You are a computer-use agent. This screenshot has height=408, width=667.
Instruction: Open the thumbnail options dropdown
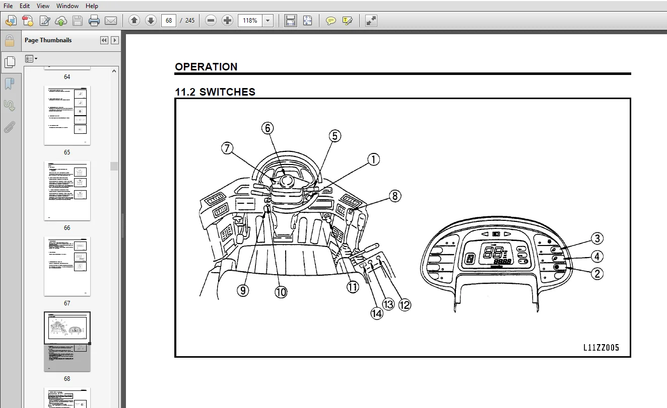pos(31,59)
